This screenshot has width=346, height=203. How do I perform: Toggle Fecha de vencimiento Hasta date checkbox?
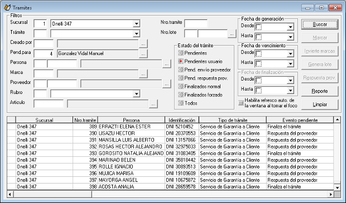[258, 64]
